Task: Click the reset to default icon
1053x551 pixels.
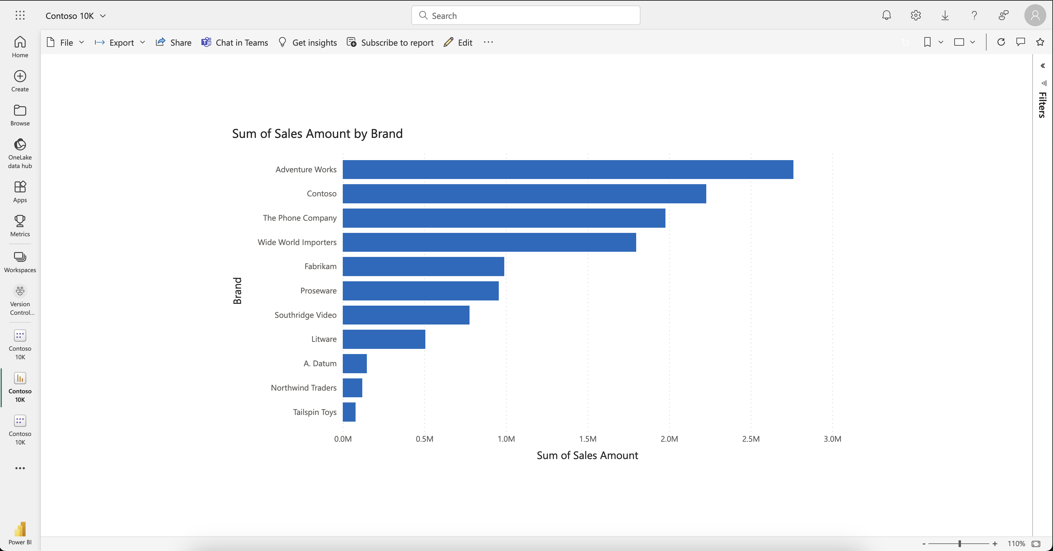Action: [x=906, y=42]
